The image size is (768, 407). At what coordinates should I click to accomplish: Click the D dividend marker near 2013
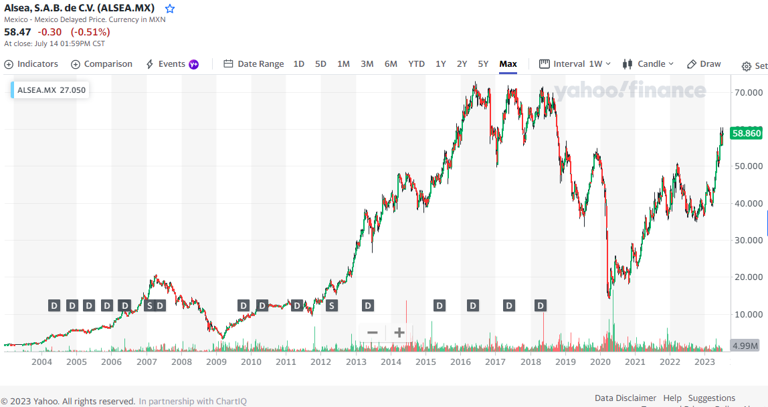pyautogui.click(x=367, y=305)
